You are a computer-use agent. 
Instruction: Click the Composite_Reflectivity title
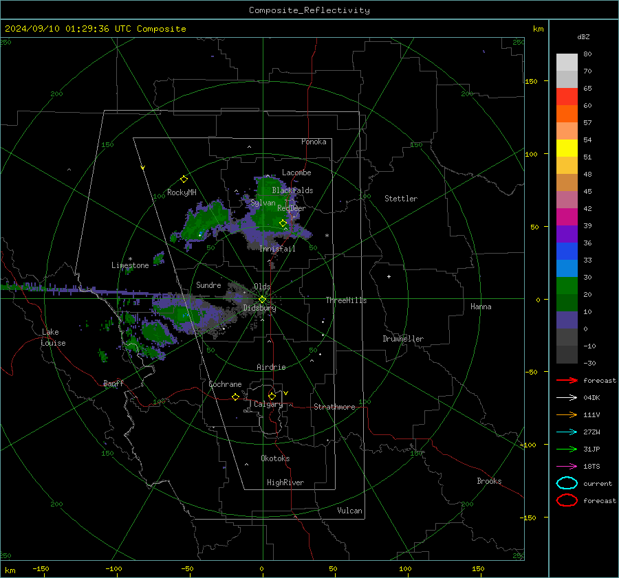tap(309, 10)
